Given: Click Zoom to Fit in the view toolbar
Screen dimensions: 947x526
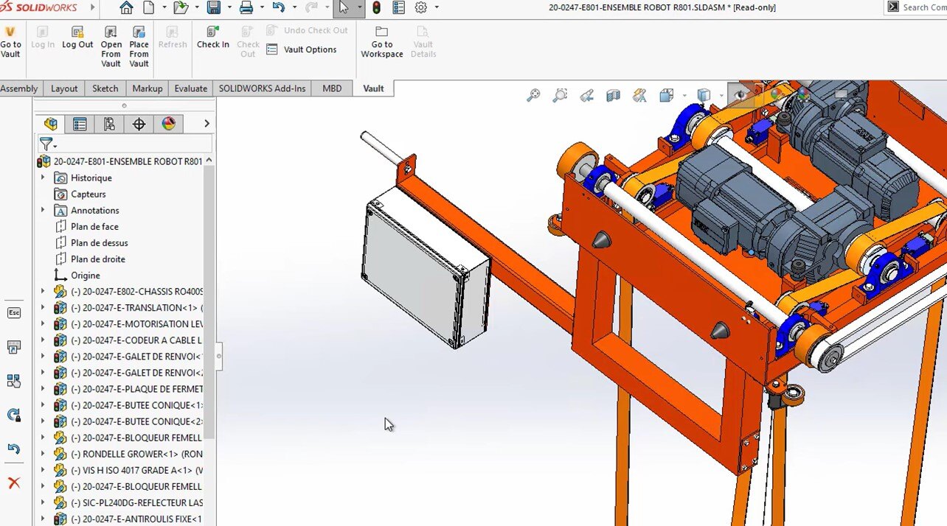Looking at the screenshot, I should click(533, 95).
